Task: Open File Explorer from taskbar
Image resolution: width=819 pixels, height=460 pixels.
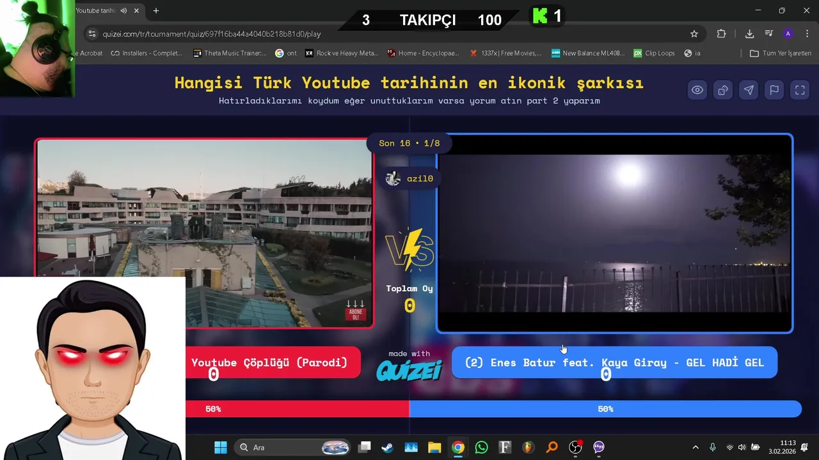Action: (x=434, y=447)
